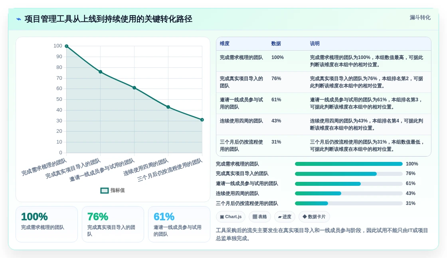Click the 43% value in the table's 数据 column
Image resolution: width=447 pixels, height=258 pixels.
coord(276,121)
